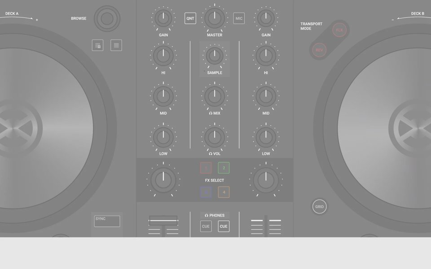Select FX 4 orange button
The height and width of the screenshot is (269, 431).
tap(224, 192)
